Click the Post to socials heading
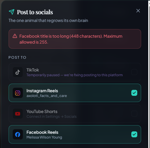The image size is (150, 148). point(35,12)
